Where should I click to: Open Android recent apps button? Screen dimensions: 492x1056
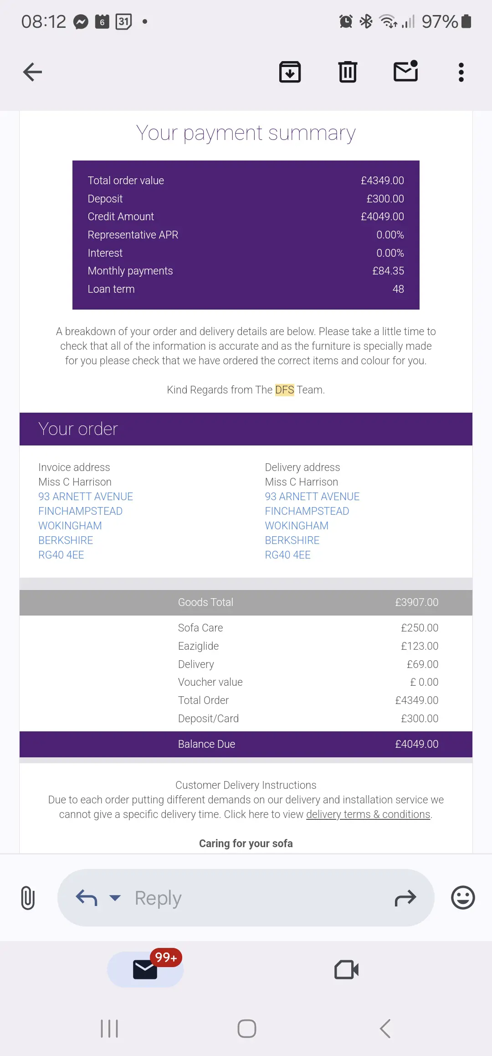[109, 1029]
